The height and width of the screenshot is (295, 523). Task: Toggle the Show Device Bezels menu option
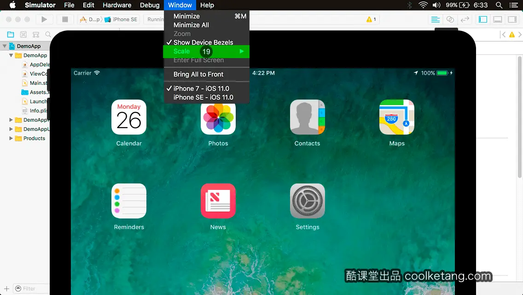(x=206, y=42)
